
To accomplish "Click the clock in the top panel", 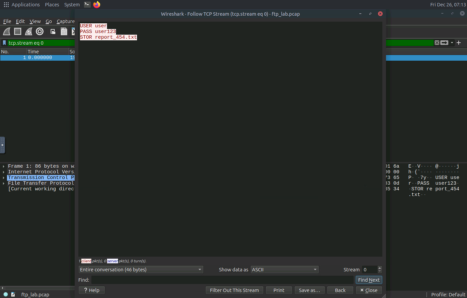I will (448, 5).
